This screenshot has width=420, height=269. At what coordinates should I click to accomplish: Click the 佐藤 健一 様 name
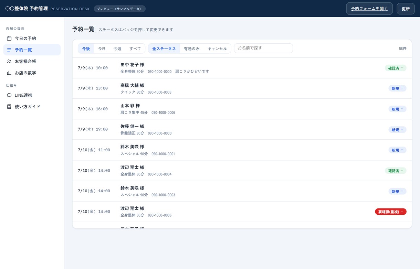click(132, 126)
